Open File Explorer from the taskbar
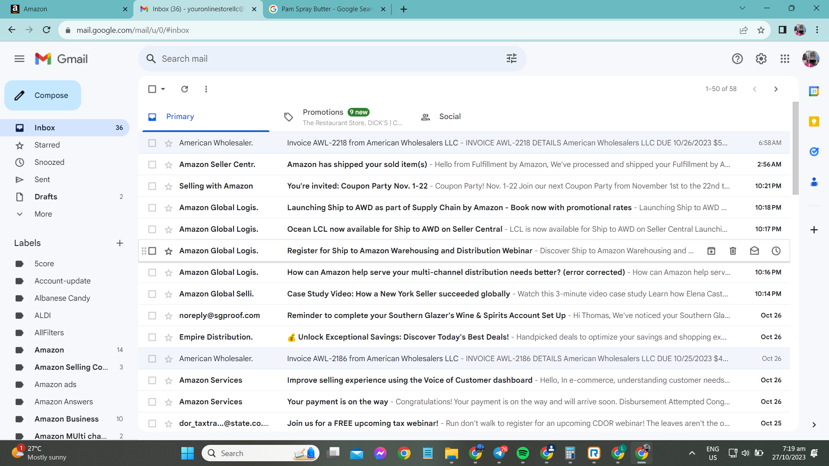 coord(451,453)
